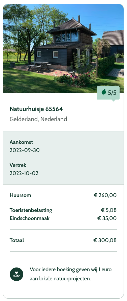
Task: Click the total price € 300,08
Action: click(x=105, y=240)
